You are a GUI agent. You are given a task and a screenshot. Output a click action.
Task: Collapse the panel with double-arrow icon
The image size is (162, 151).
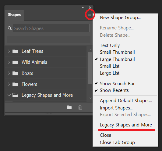[x=83, y=7]
